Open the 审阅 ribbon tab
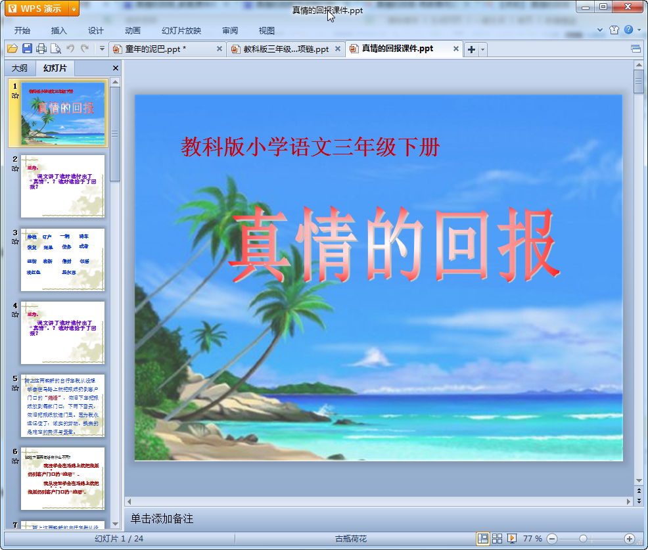 coord(230,31)
